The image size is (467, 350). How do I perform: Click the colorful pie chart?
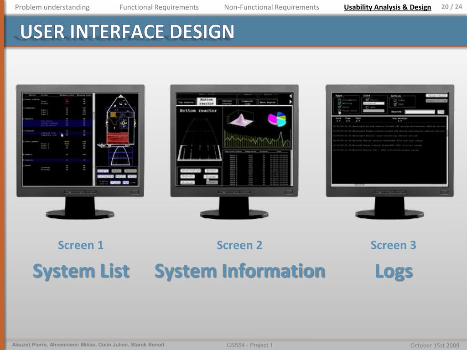[x=277, y=119]
